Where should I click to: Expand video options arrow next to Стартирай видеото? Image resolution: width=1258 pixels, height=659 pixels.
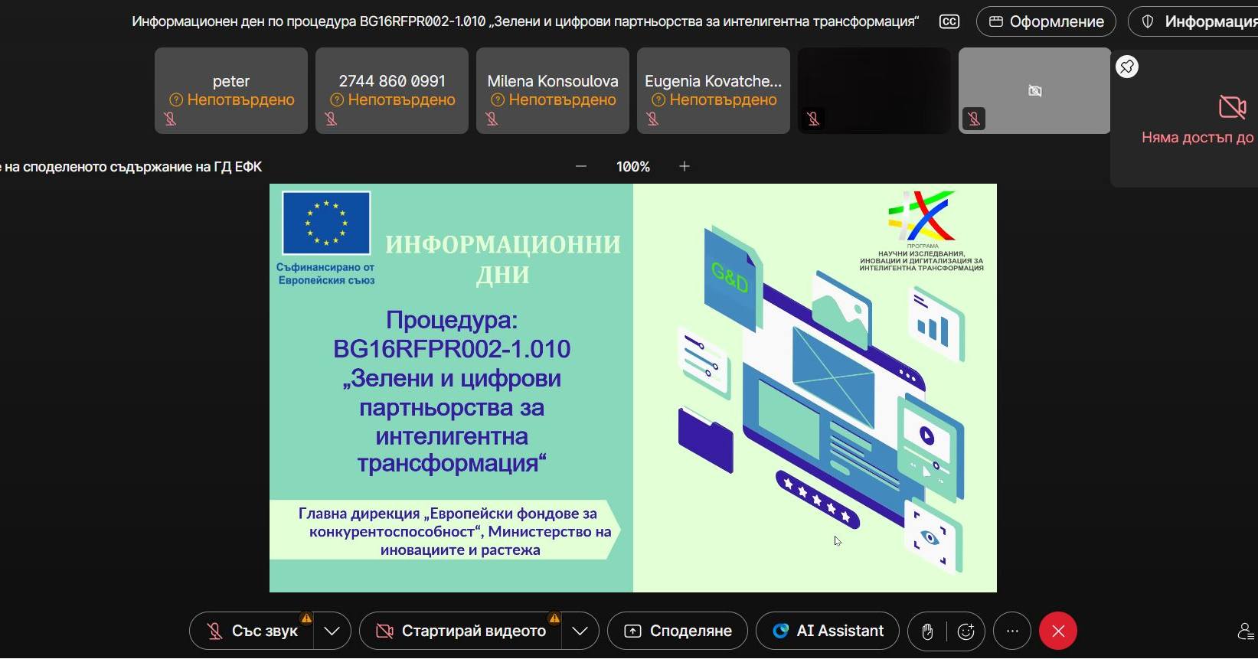[x=580, y=631]
